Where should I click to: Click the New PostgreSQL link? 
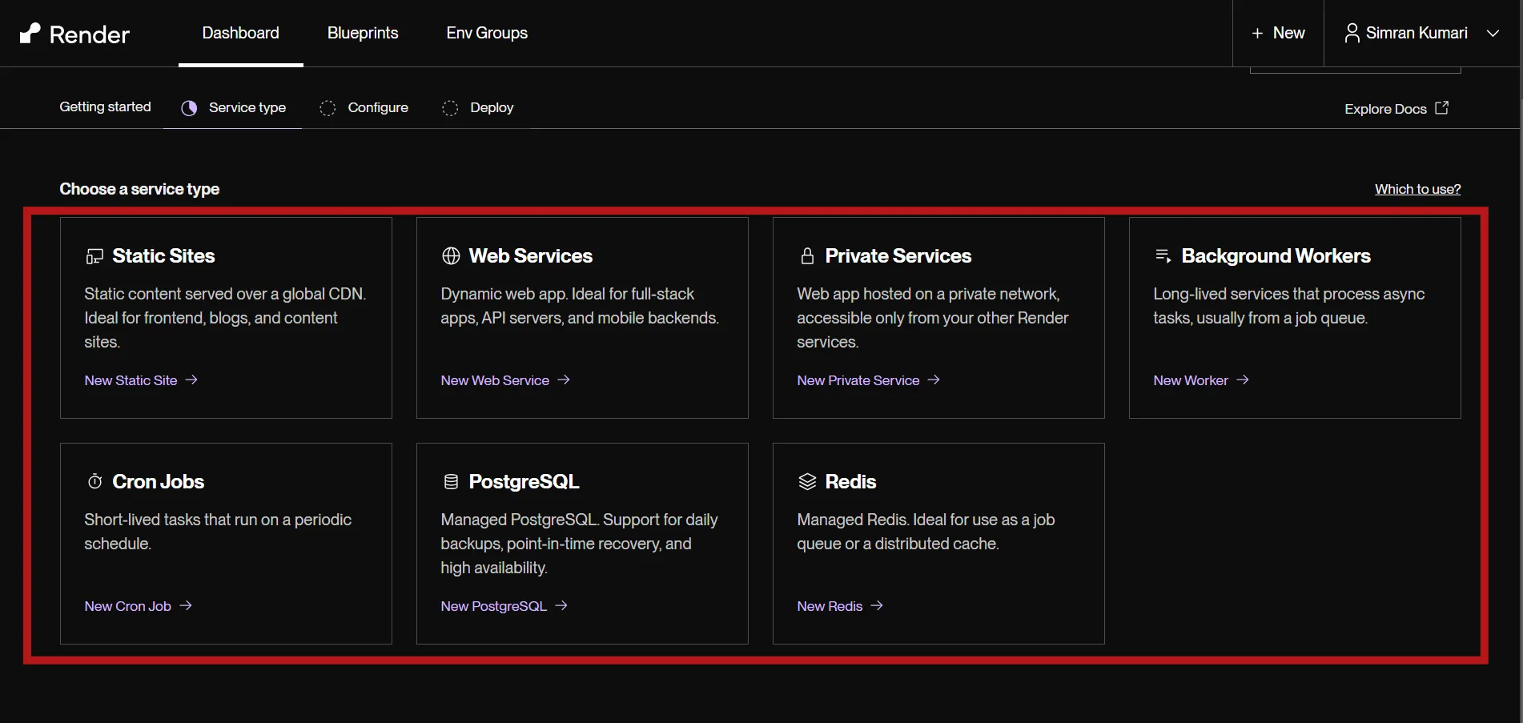493,606
